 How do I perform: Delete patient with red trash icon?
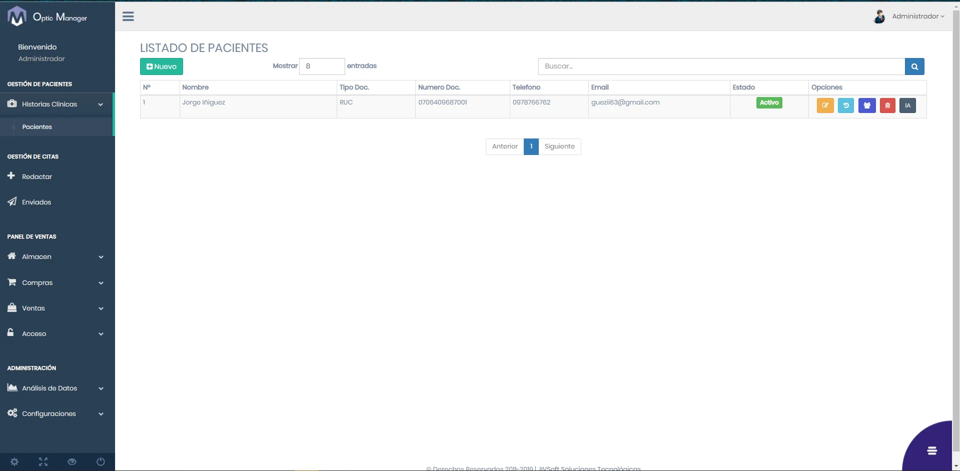[x=887, y=105]
